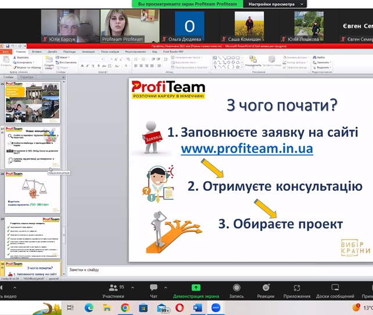Expand video options chevron
Screen dimensions: 373x315
15,288
